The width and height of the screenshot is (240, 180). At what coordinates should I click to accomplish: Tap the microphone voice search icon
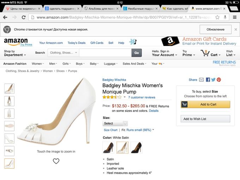225,17
